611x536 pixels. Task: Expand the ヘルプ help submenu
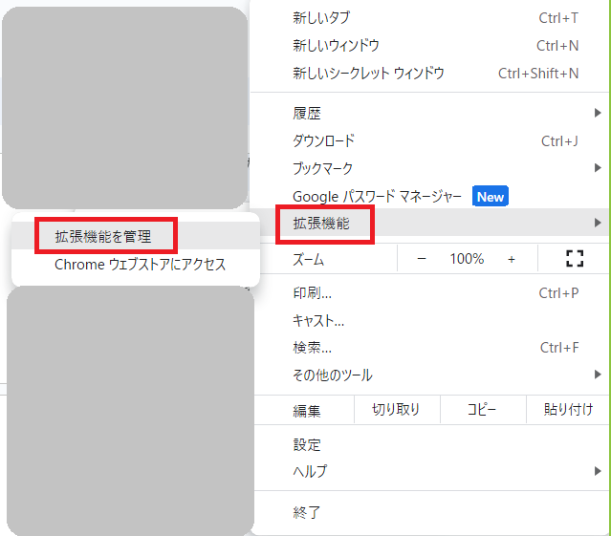tap(430, 472)
